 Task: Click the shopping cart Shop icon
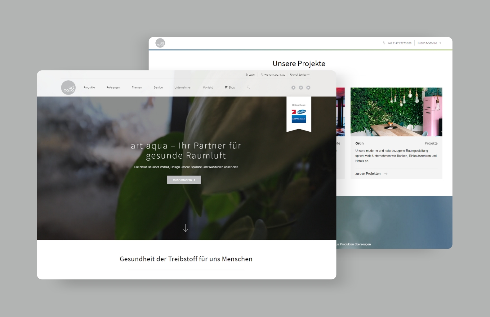tap(226, 87)
